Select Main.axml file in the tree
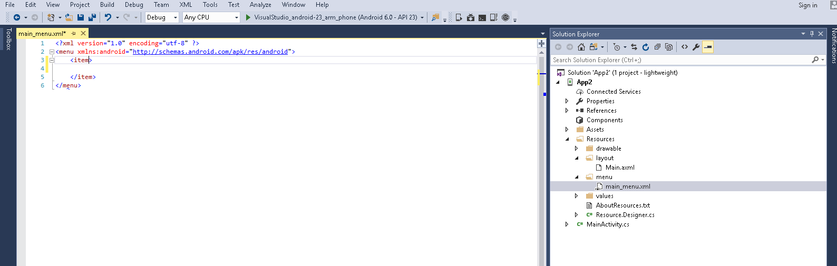 tap(620, 168)
